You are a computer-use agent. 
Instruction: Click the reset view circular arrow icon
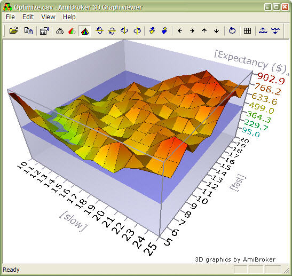pyautogui.click(x=232, y=30)
